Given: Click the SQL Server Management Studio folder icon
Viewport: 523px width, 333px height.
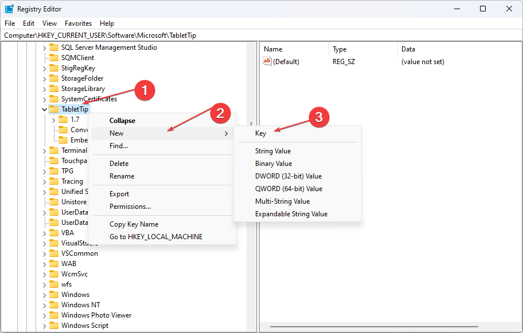Looking at the screenshot, I should [54, 47].
